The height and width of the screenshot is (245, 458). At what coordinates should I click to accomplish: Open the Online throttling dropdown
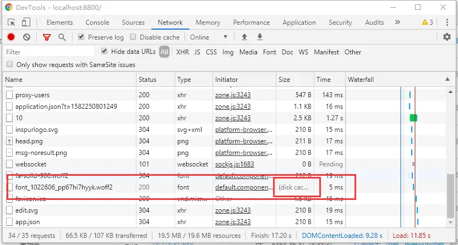(209, 37)
